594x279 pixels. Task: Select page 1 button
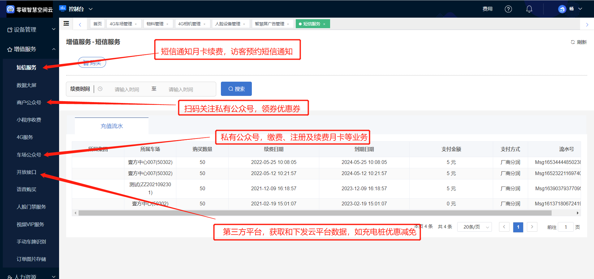click(518, 227)
